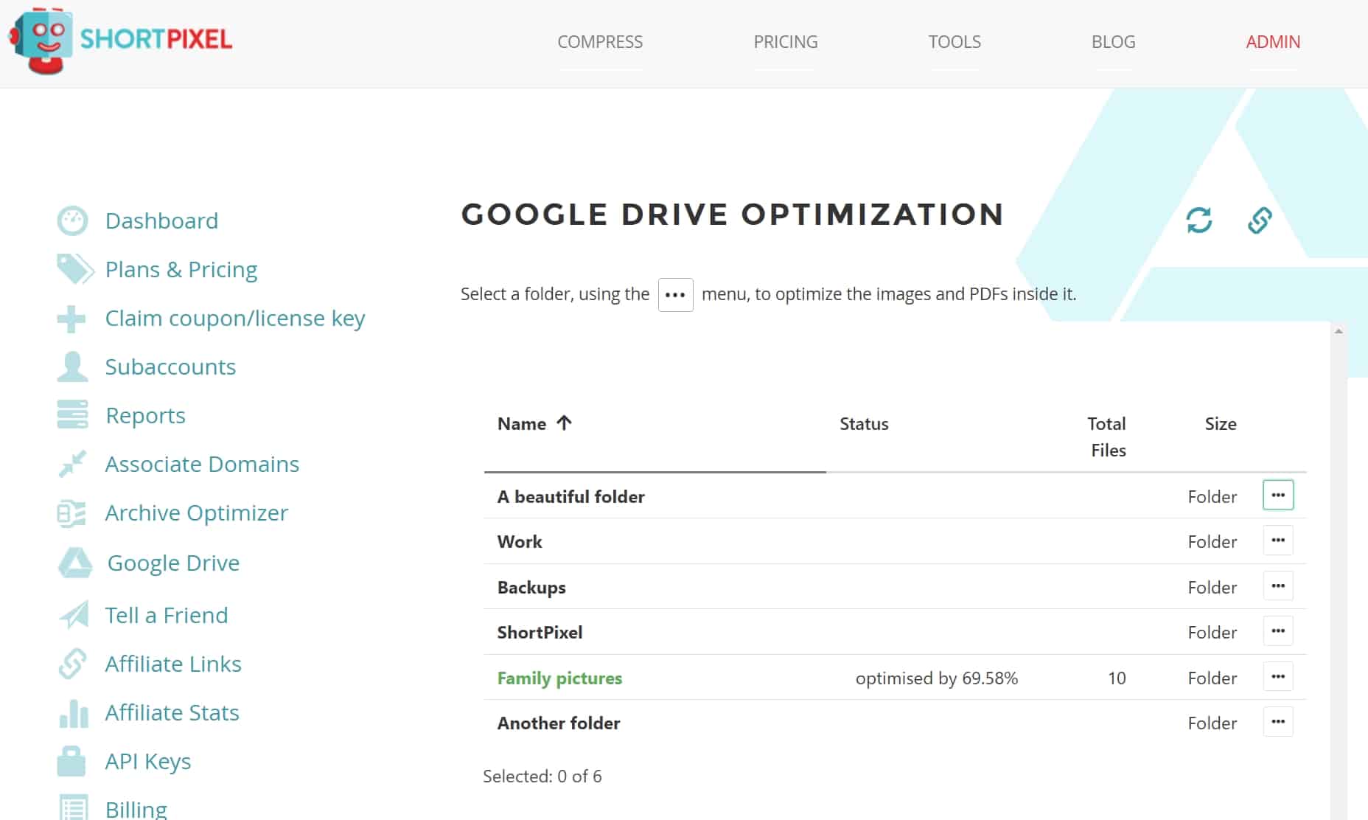Screen dimensions: 1368x820
Task: Click the Tell a Friend paper plane icon
Action: tap(74, 615)
